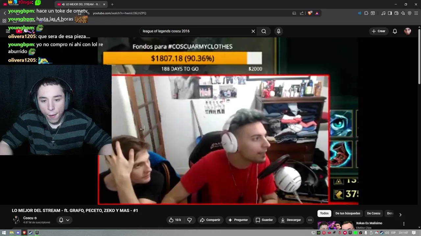Open the Windows notification center icon

tap(414, 233)
